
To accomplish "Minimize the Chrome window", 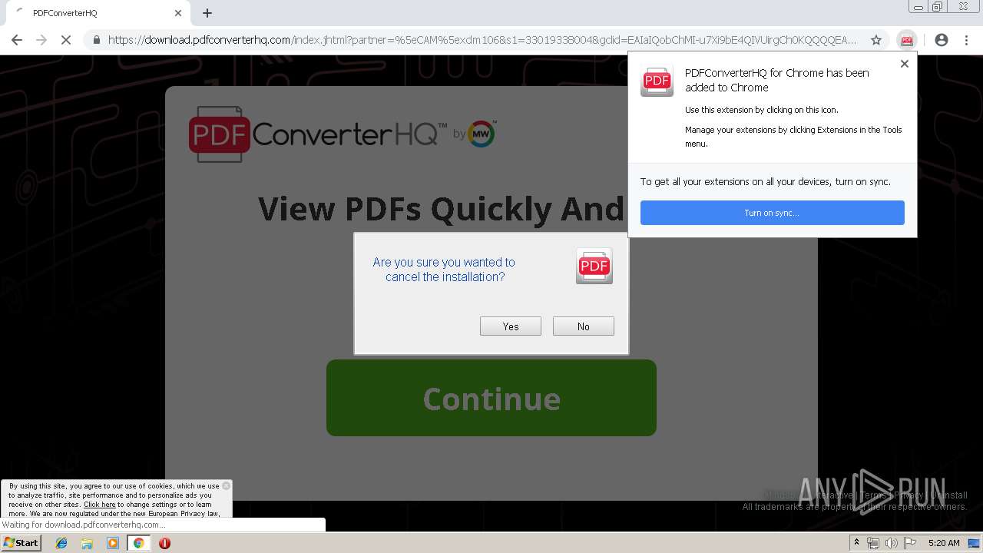I will (x=918, y=7).
